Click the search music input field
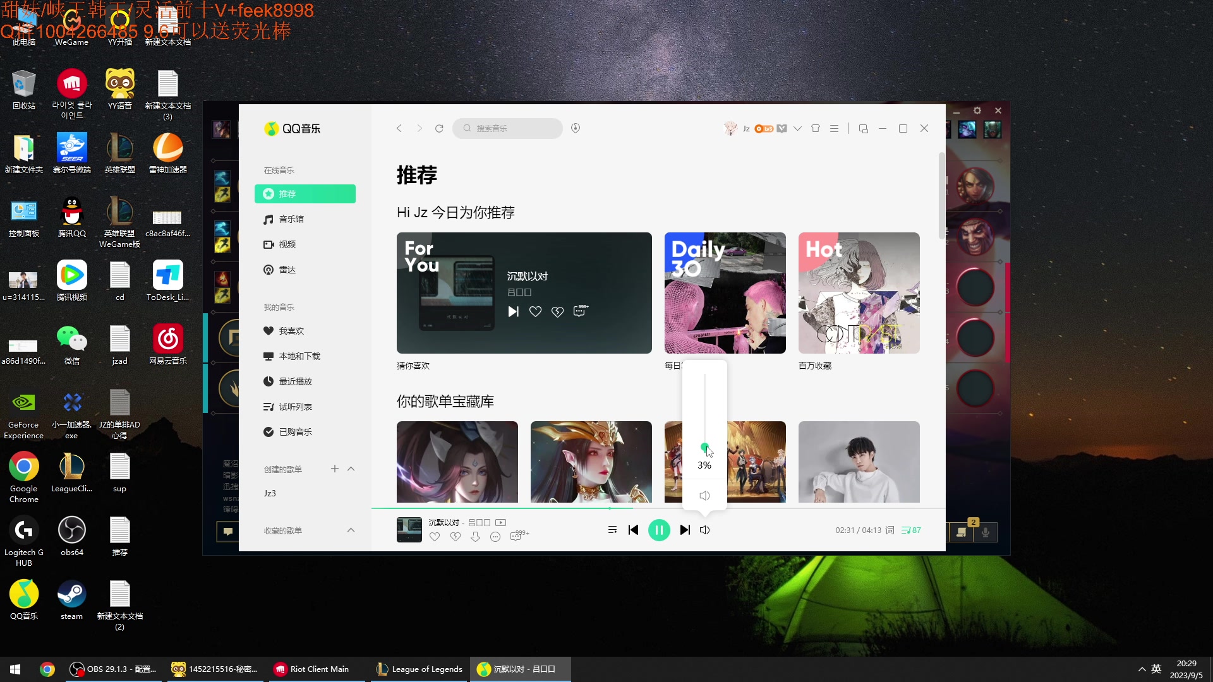1213x682 pixels. click(507, 128)
